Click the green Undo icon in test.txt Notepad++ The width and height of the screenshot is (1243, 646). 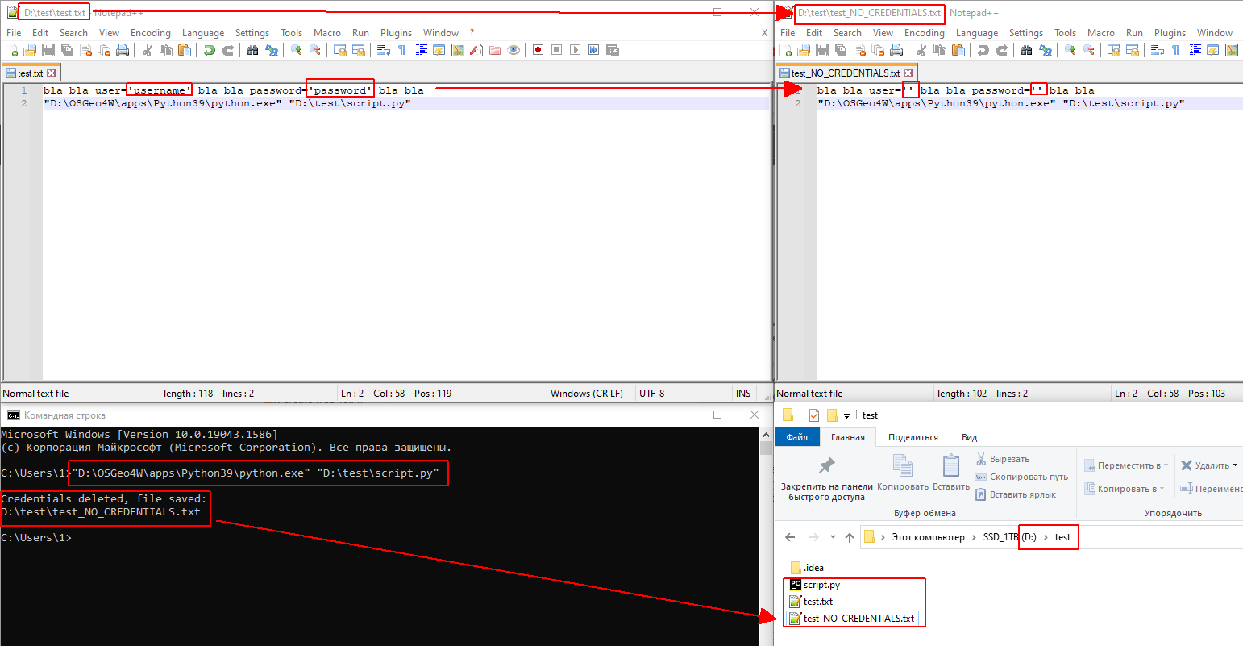209,50
